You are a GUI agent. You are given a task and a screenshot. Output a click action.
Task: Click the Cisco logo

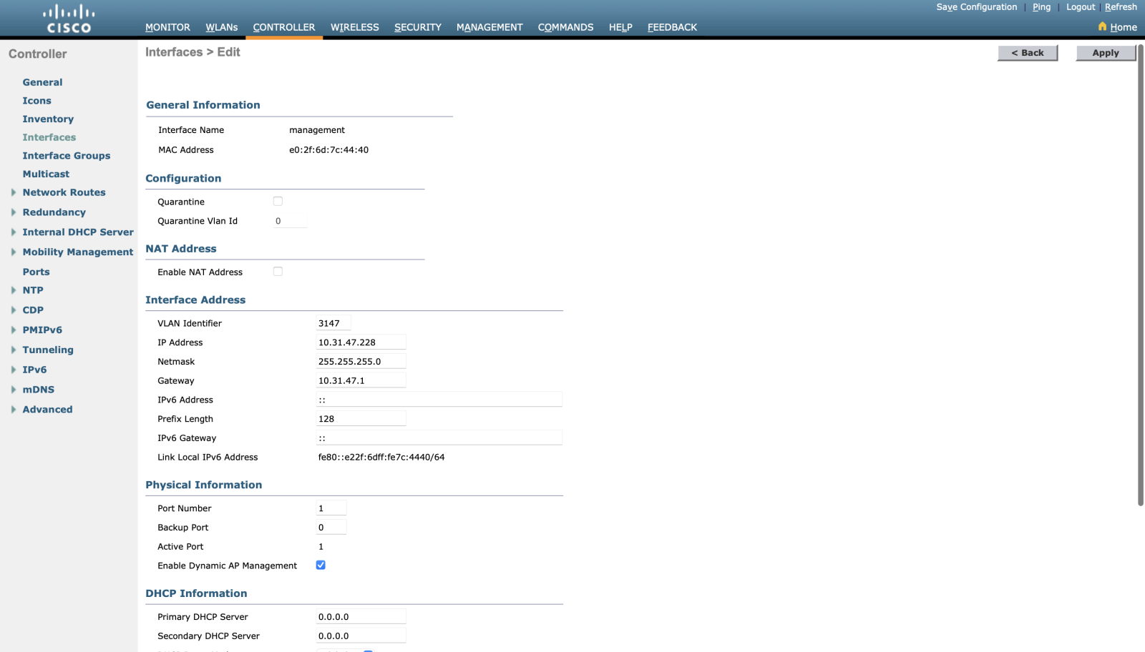[69, 19]
